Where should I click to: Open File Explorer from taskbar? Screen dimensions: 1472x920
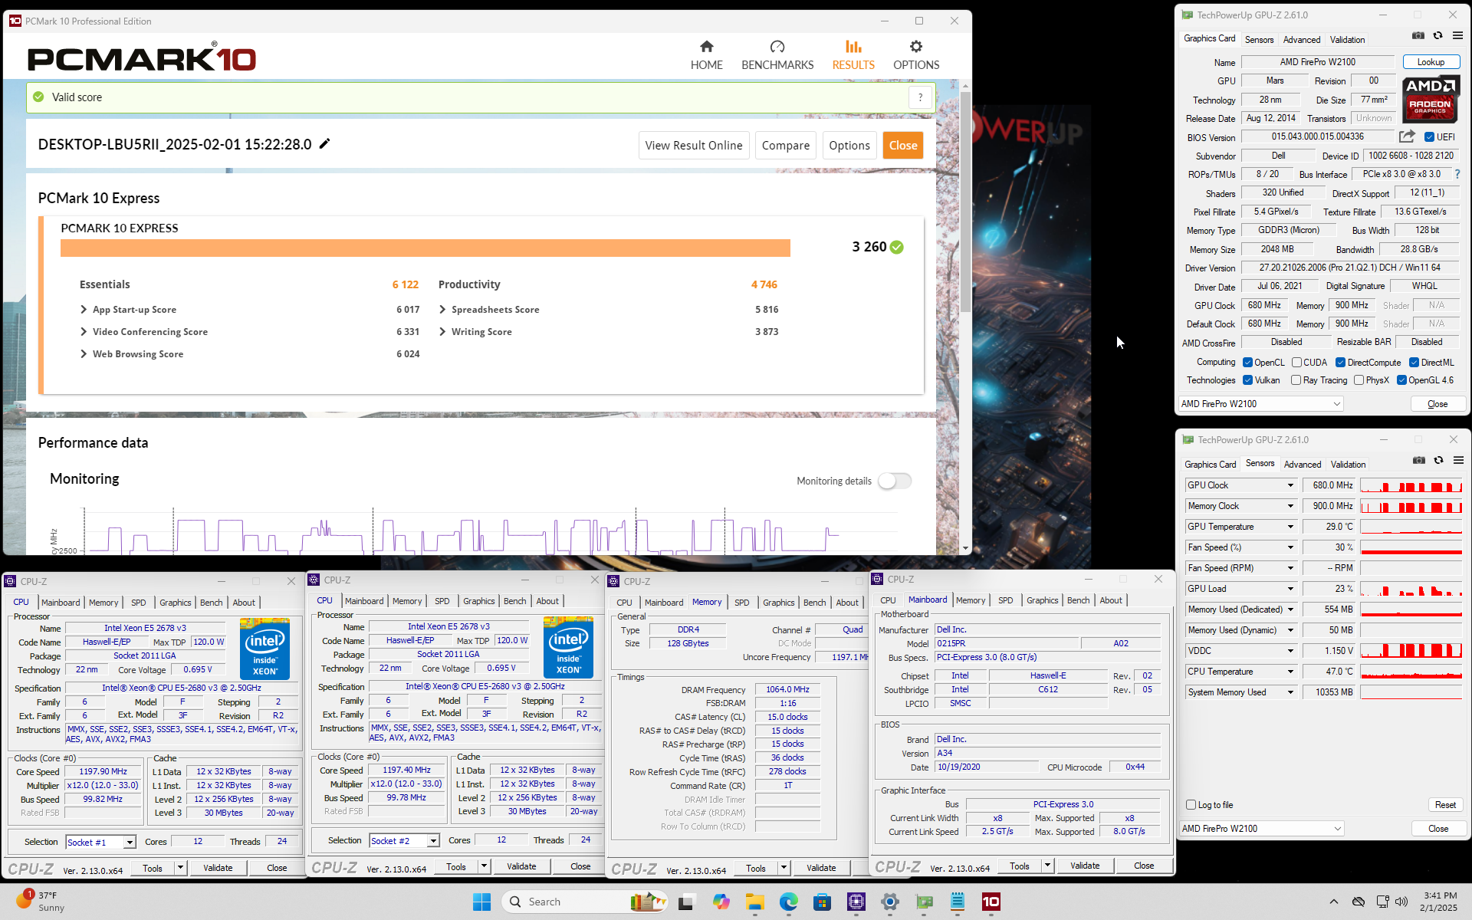pyautogui.click(x=755, y=902)
